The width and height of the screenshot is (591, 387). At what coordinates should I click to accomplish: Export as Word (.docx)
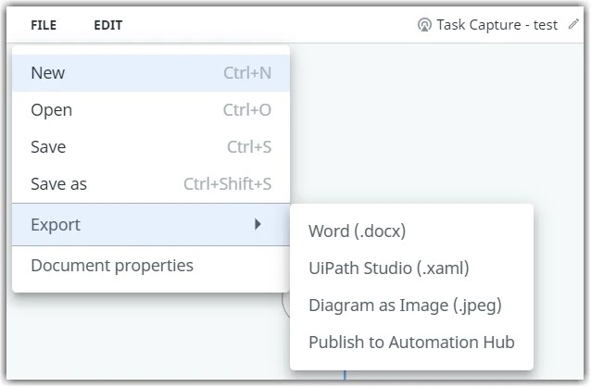(411, 231)
